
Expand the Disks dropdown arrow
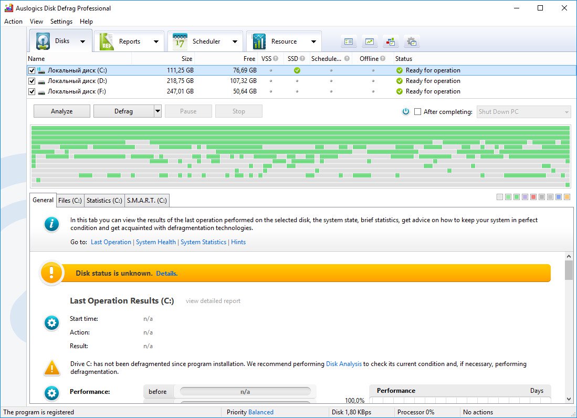click(x=83, y=41)
